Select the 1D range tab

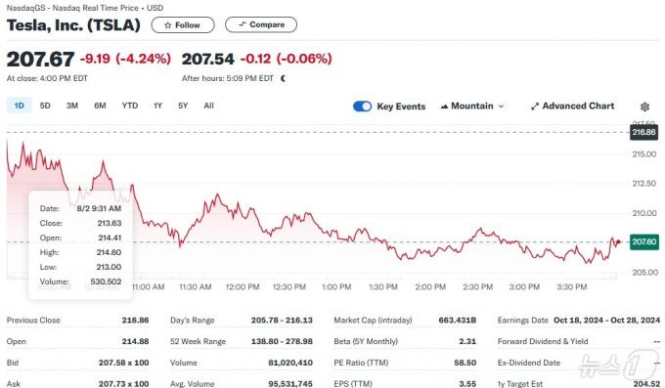20,106
